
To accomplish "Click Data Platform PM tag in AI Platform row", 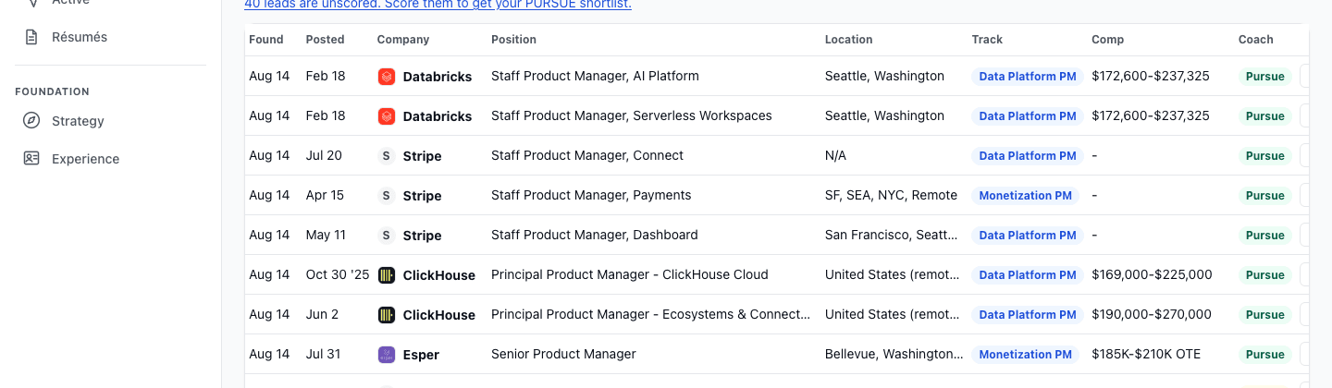I will coord(1028,77).
